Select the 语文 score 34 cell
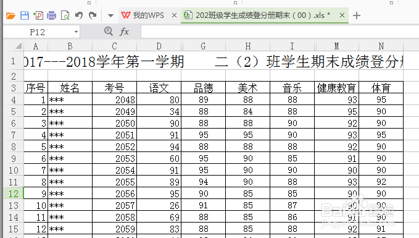The height and width of the screenshot is (238, 419). point(159,111)
